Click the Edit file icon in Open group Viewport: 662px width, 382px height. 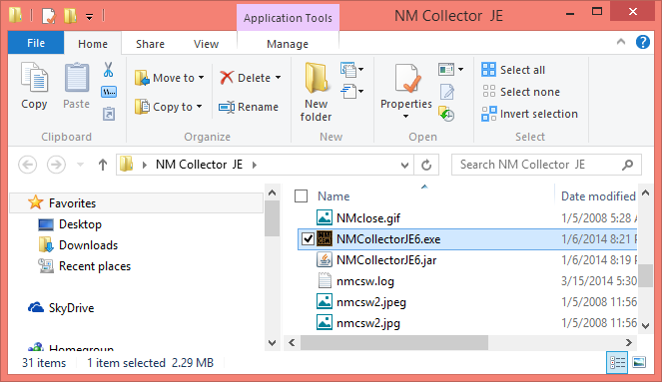pyautogui.click(x=447, y=92)
